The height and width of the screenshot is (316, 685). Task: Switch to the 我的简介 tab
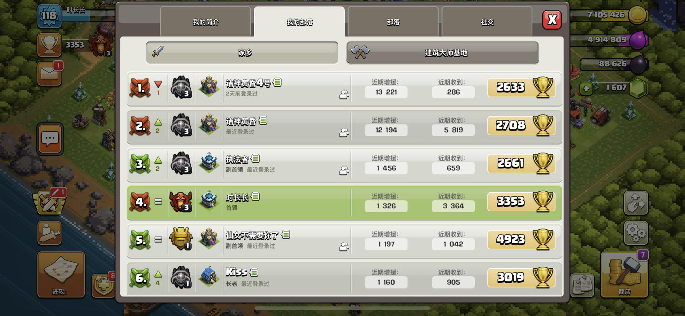coord(206,22)
